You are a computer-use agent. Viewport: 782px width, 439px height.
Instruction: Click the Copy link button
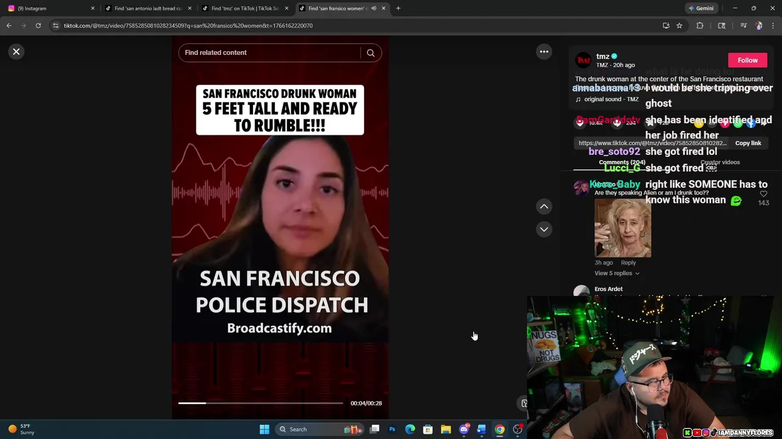pyautogui.click(x=748, y=143)
